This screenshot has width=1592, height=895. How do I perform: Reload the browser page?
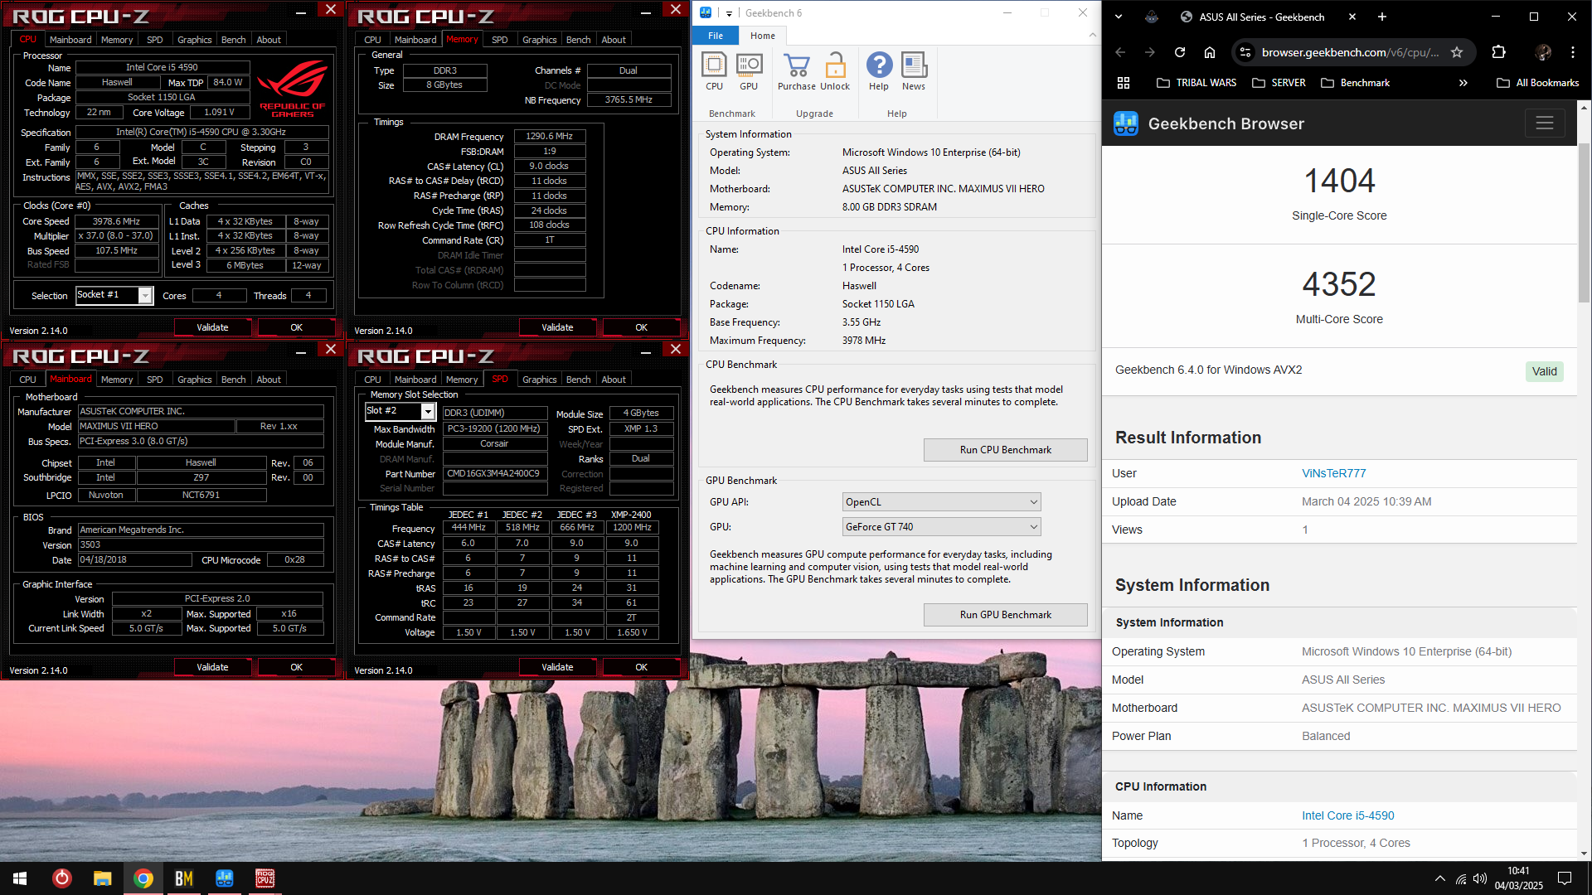tap(1180, 52)
